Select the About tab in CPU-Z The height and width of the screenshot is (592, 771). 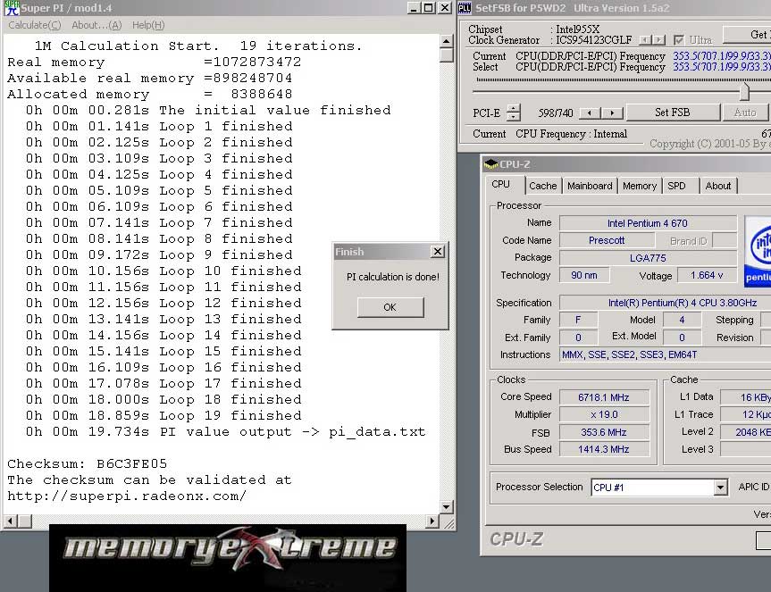pyautogui.click(x=718, y=186)
